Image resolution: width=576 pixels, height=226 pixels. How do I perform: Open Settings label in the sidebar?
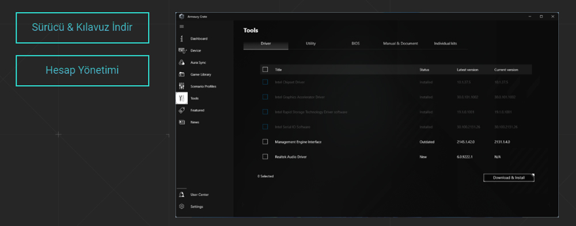pos(196,206)
